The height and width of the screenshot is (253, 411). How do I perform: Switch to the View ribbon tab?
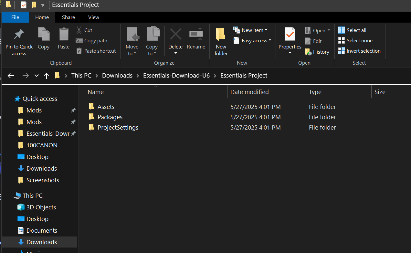tap(94, 17)
